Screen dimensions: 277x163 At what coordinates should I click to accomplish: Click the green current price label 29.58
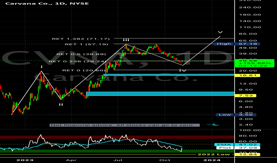pyautogui.click(x=254, y=63)
